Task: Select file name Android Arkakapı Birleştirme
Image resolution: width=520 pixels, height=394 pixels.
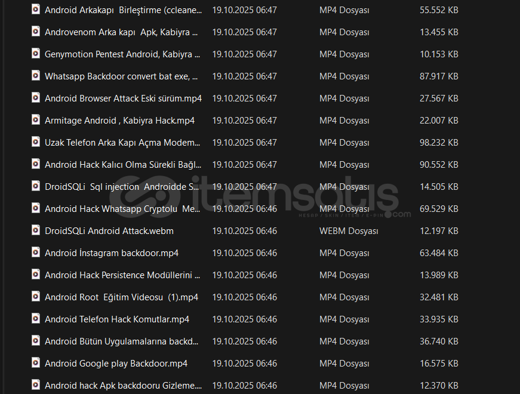Action: [x=123, y=10]
